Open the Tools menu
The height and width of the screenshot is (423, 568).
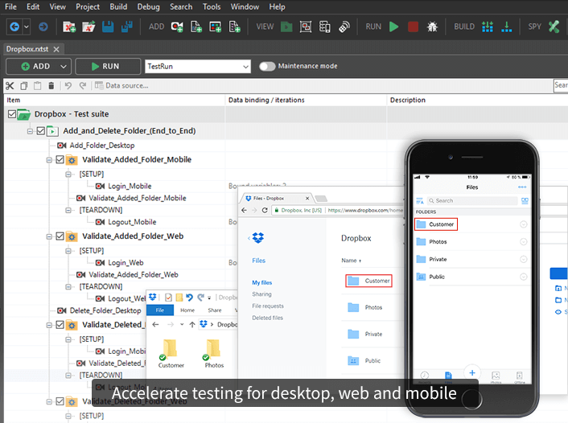click(212, 6)
